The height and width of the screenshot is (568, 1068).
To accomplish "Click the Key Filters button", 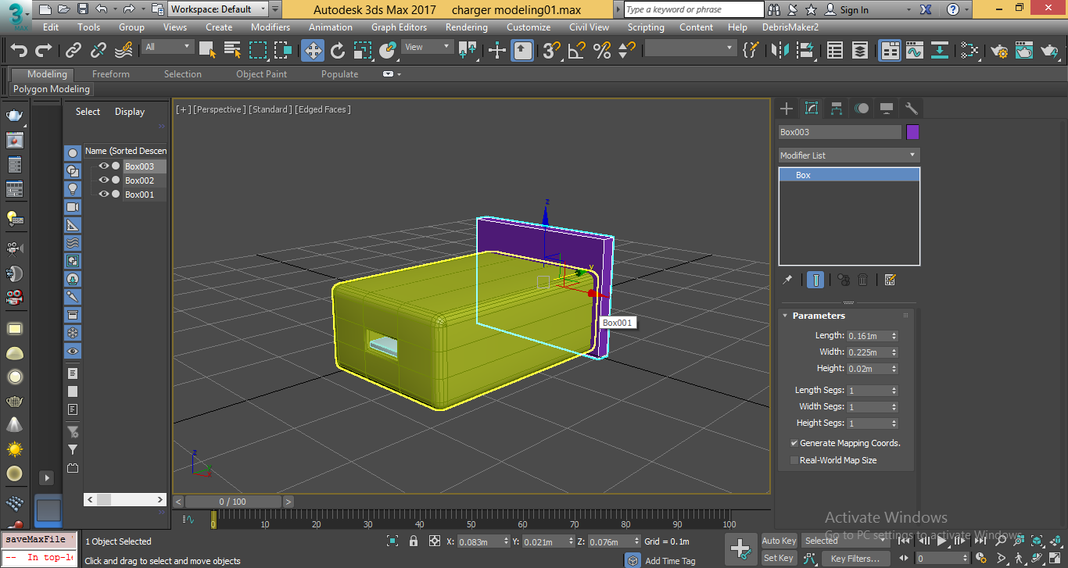I will tap(856, 558).
